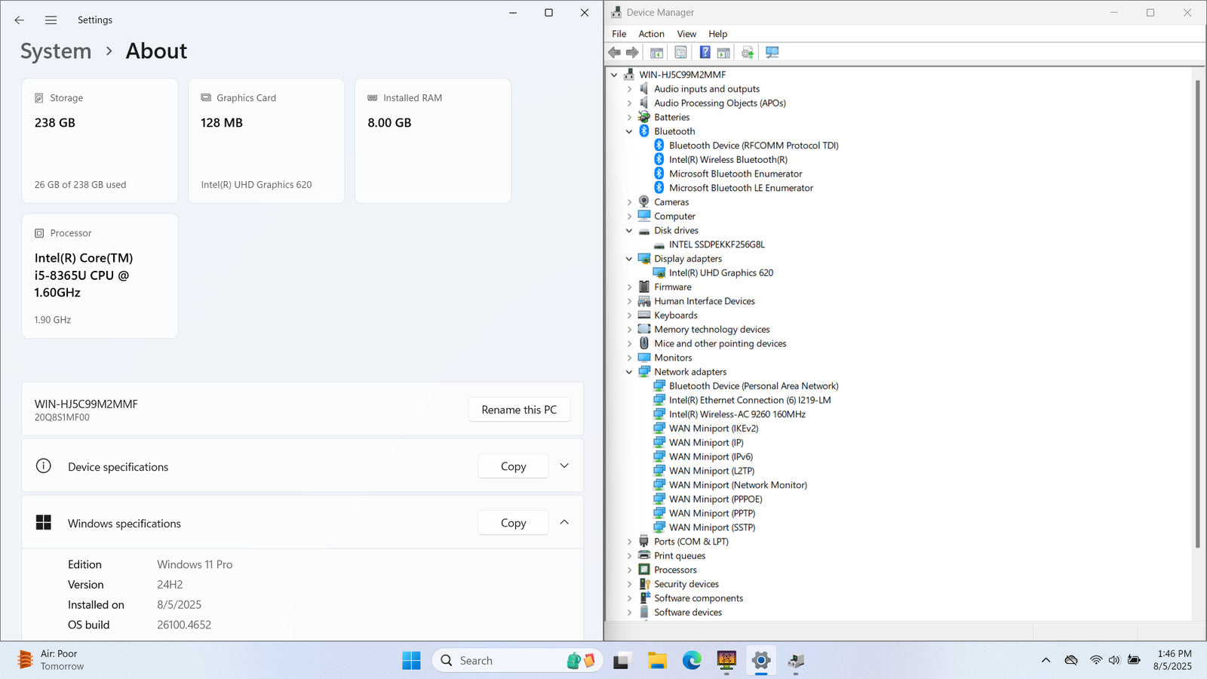
Task: Collapse the Bluetooth device category
Action: click(x=629, y=131)
